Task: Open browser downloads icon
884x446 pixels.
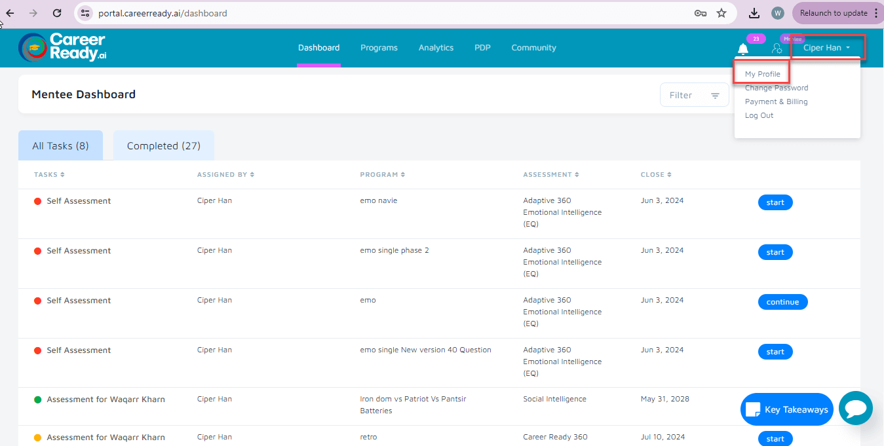Action: click(754, 13)
